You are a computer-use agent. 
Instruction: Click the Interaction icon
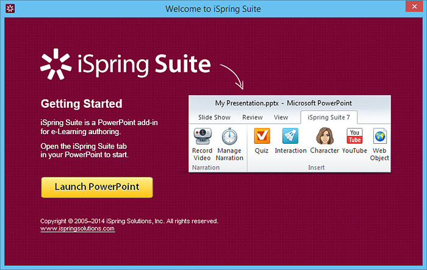tap(290, 136)
